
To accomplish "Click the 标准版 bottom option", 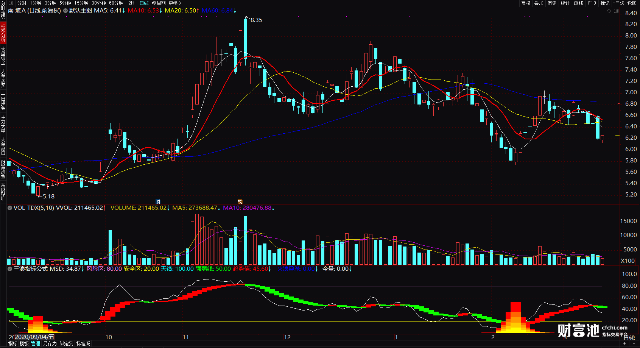I will pos(83,344).
